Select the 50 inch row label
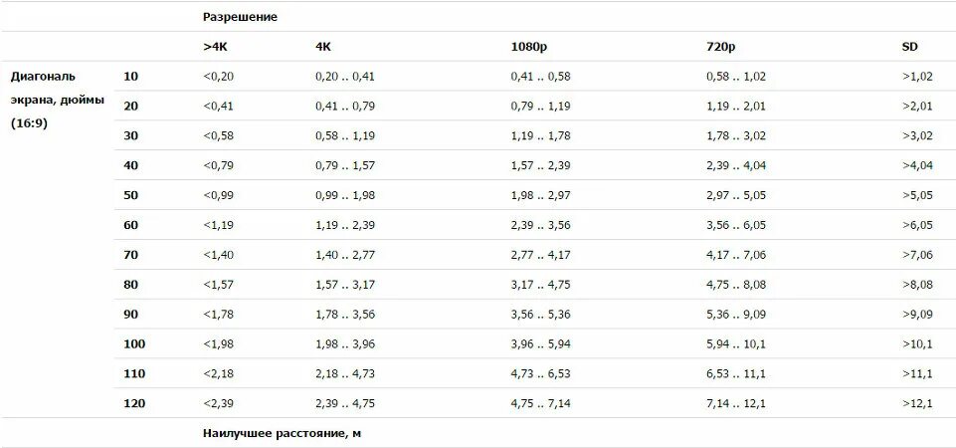Viewport: 956px width, 448px height. click(x=130, y=195)
